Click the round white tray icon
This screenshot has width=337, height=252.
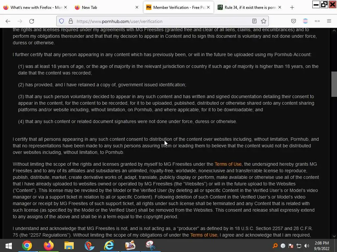tap(283, 246)
